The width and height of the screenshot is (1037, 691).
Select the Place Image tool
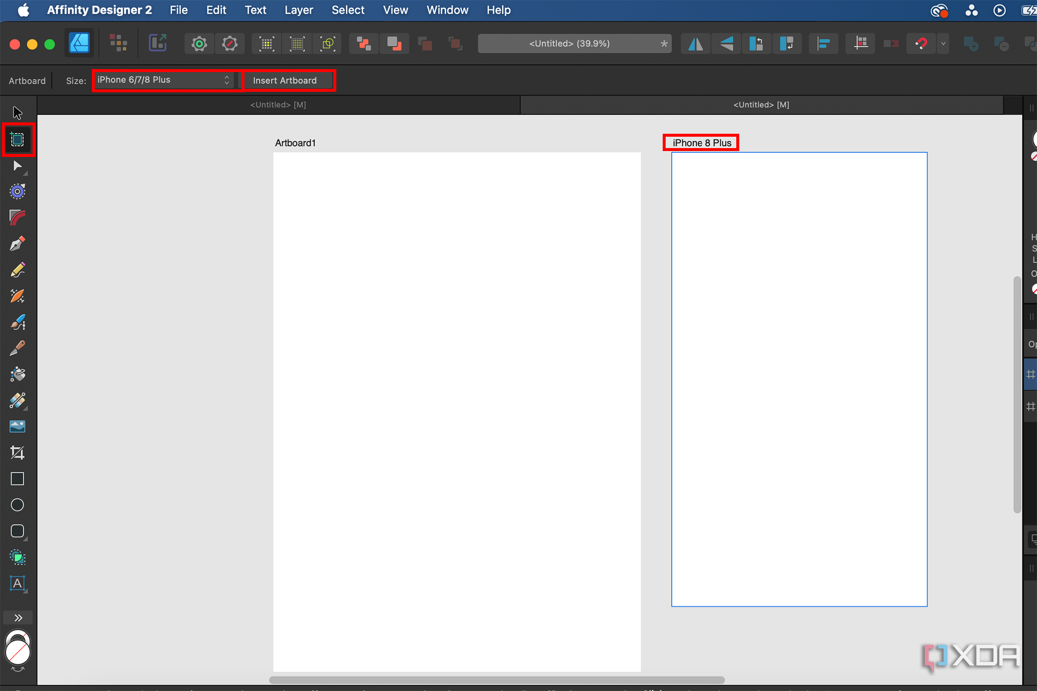17,426
